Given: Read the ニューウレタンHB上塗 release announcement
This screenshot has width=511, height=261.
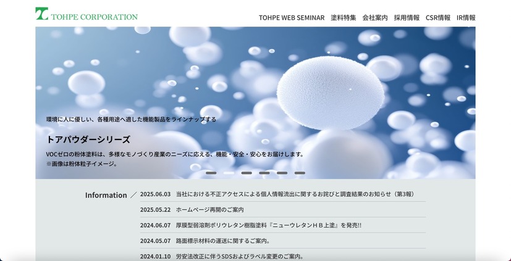Looking at the screenshot, I should [x=268, y=225].
